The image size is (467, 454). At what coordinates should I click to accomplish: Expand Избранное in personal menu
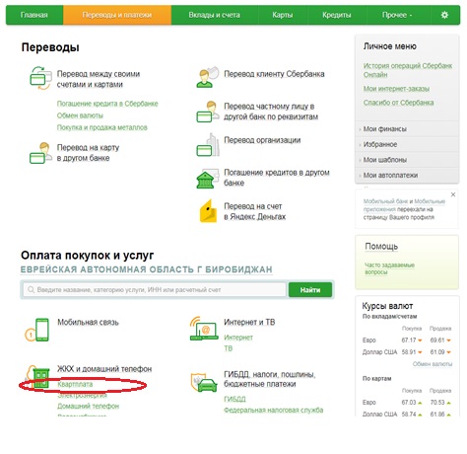click(x=407, y=144)
